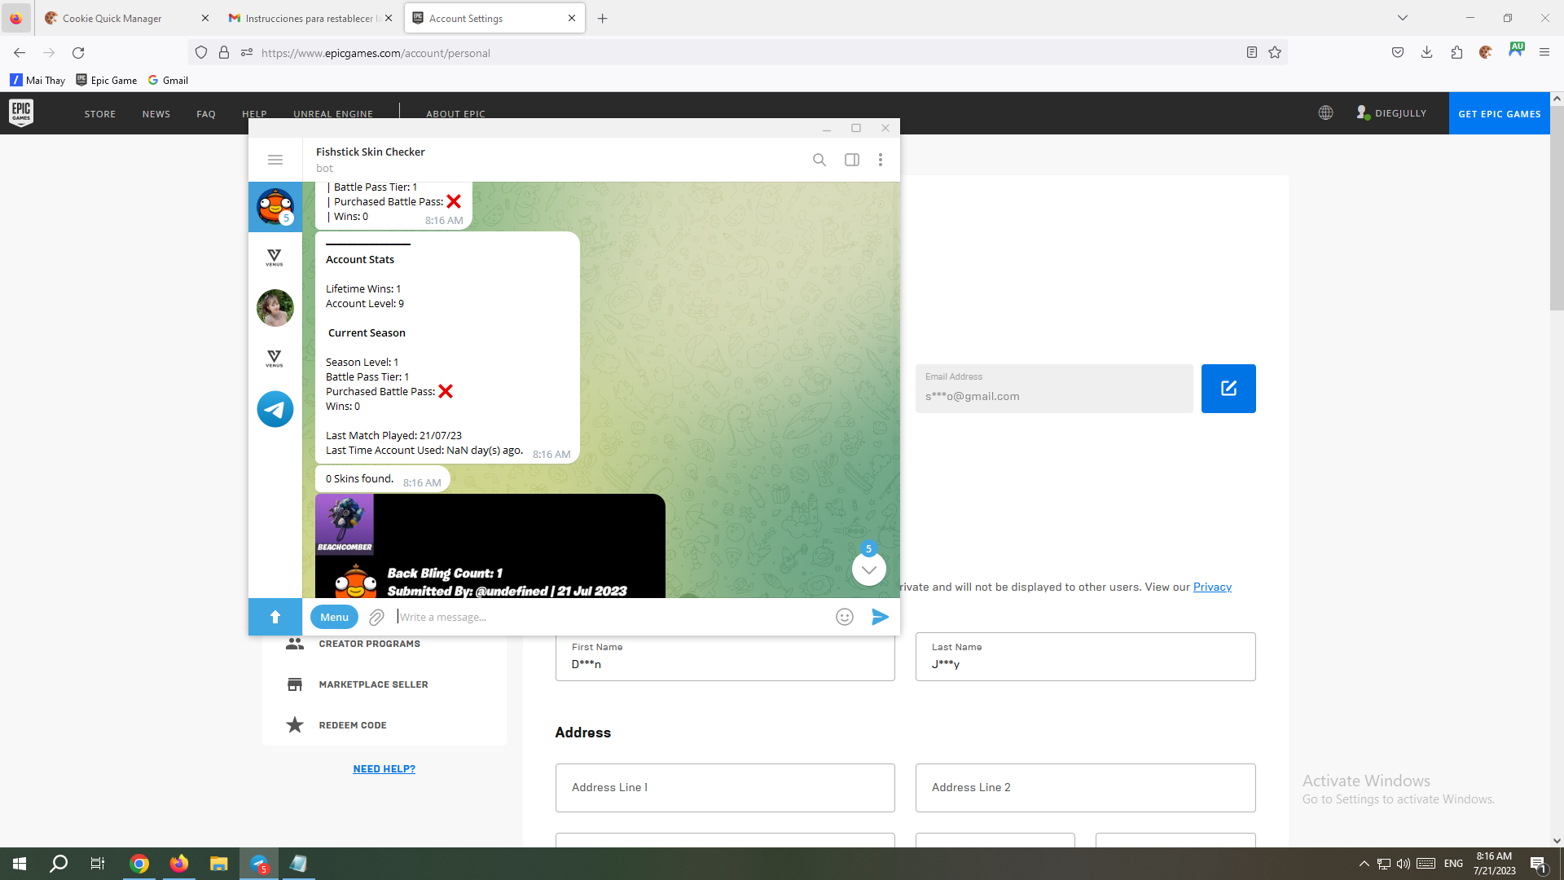Toggle Telegram right side panel icon
The height and width of the screenshot is (880, 1564).
click(852, 160)
